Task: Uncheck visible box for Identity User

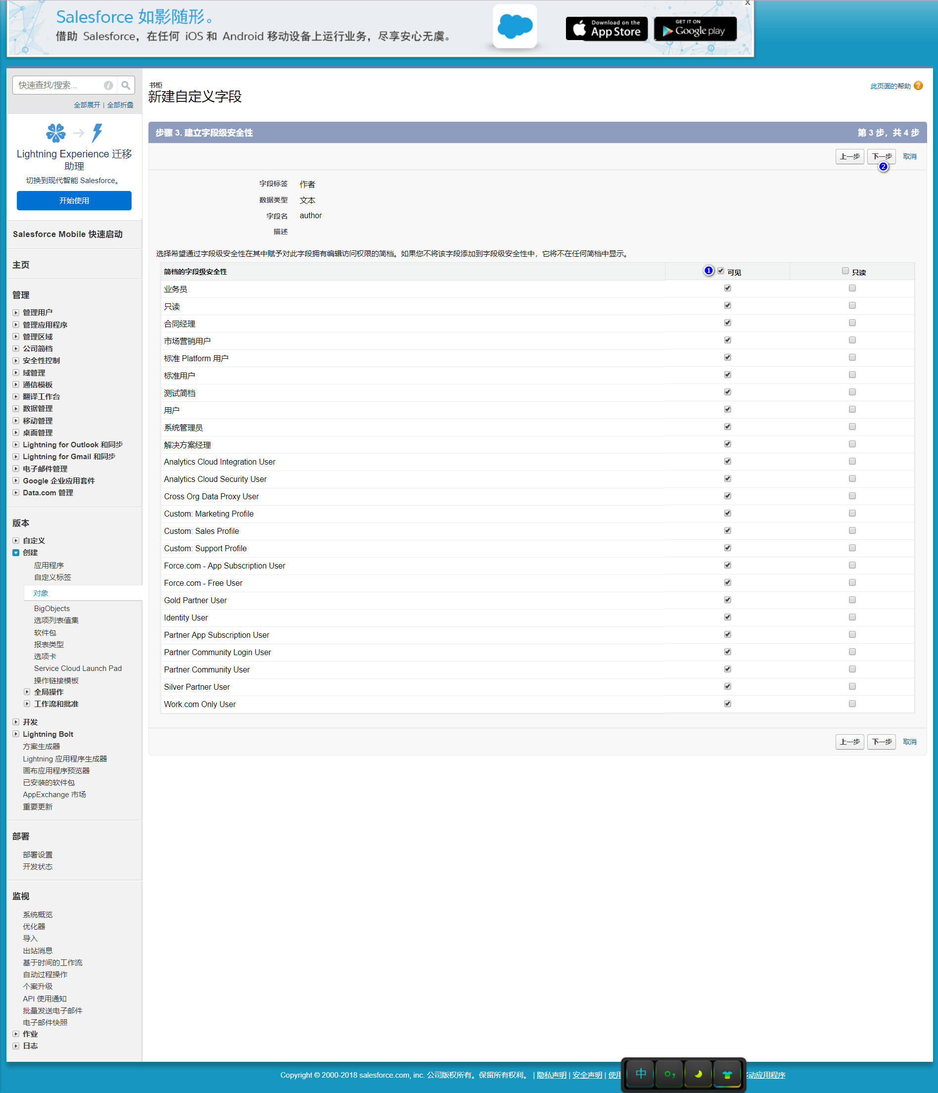Action: click(728, 617)
